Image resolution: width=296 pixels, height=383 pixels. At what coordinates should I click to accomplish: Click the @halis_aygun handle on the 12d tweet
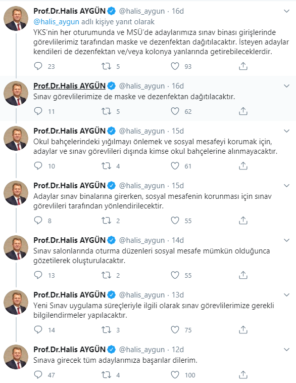[x=141, y=350]
